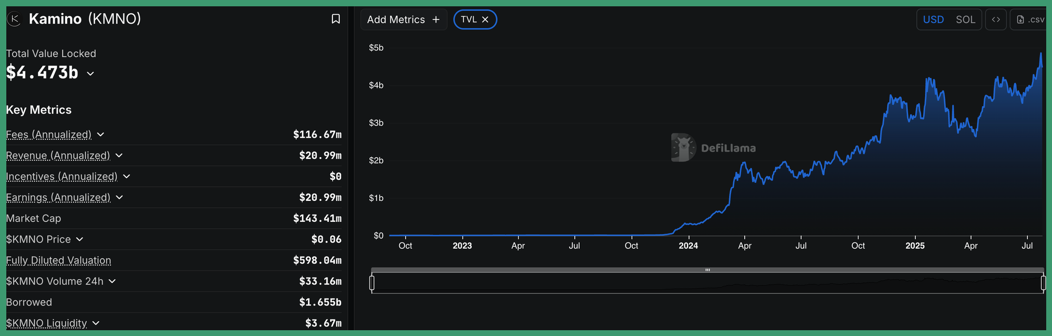Click the range slider top grip bar
Screen dimensions: 1052x336
pyautogui.click(x=707, y=270)
